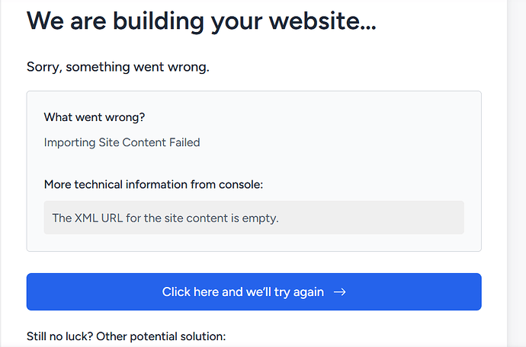The width and height of the screenshot is (526, 347).
Task: Click the 'What went wrong?' label
Action: tap(95, 117)
